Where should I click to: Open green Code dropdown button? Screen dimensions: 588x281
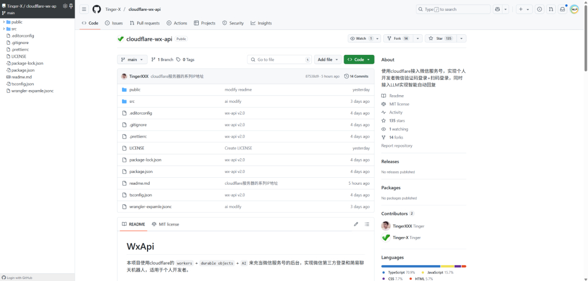[x=359, y=59]
